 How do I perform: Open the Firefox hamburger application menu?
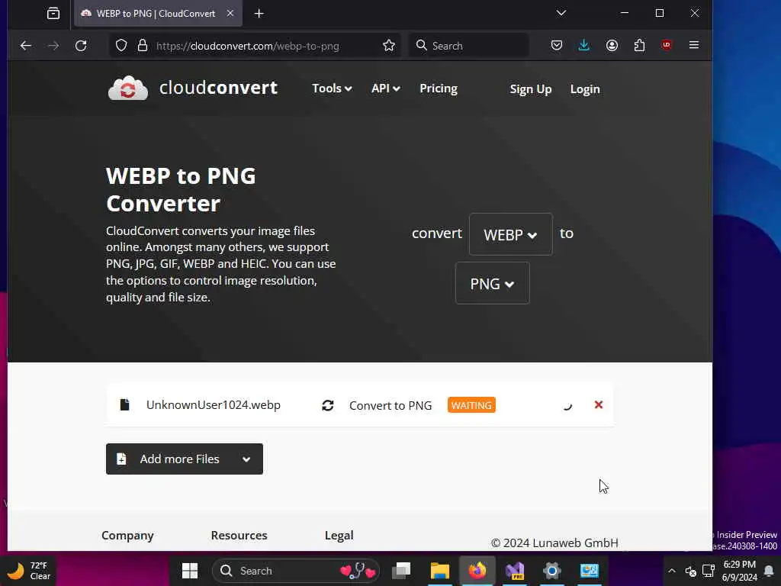pos(694,45)
